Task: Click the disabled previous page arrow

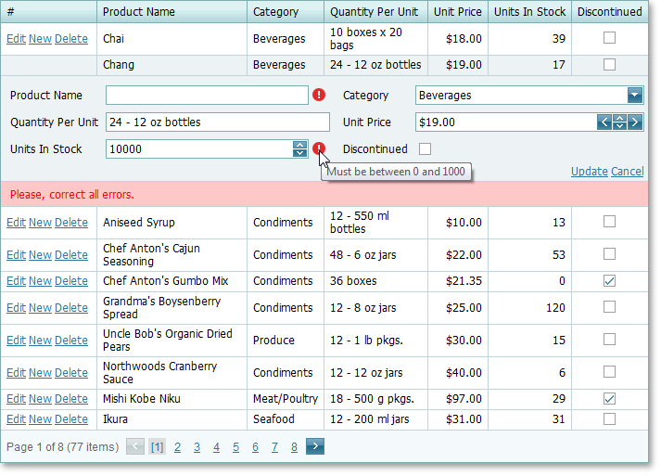Action: [x=135, y=447]
